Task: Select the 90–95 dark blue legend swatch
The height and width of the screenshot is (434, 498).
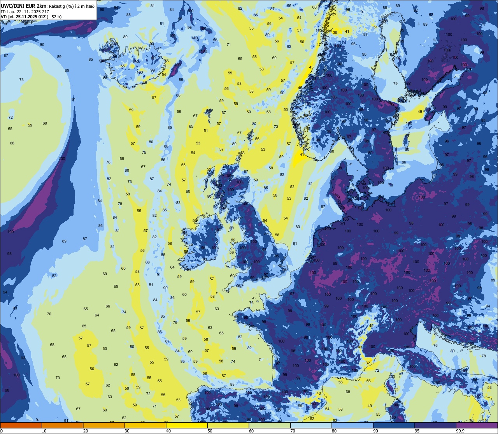Action: [x=394, y=425]
